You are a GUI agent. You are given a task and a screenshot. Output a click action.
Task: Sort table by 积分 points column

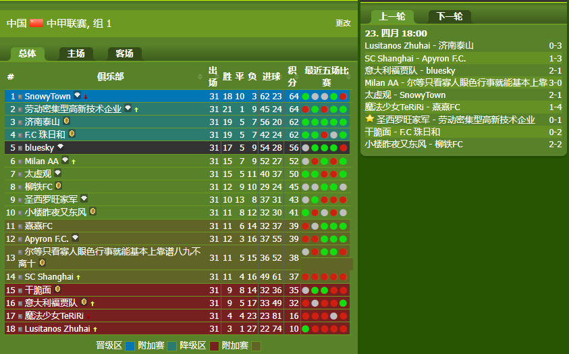[292, 76]
